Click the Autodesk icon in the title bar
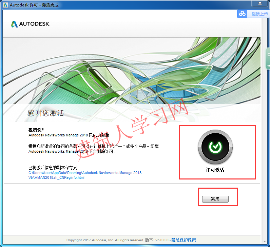 (5, 5)
